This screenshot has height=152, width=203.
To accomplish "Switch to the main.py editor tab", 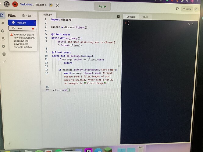I will (x=47, y=15).
